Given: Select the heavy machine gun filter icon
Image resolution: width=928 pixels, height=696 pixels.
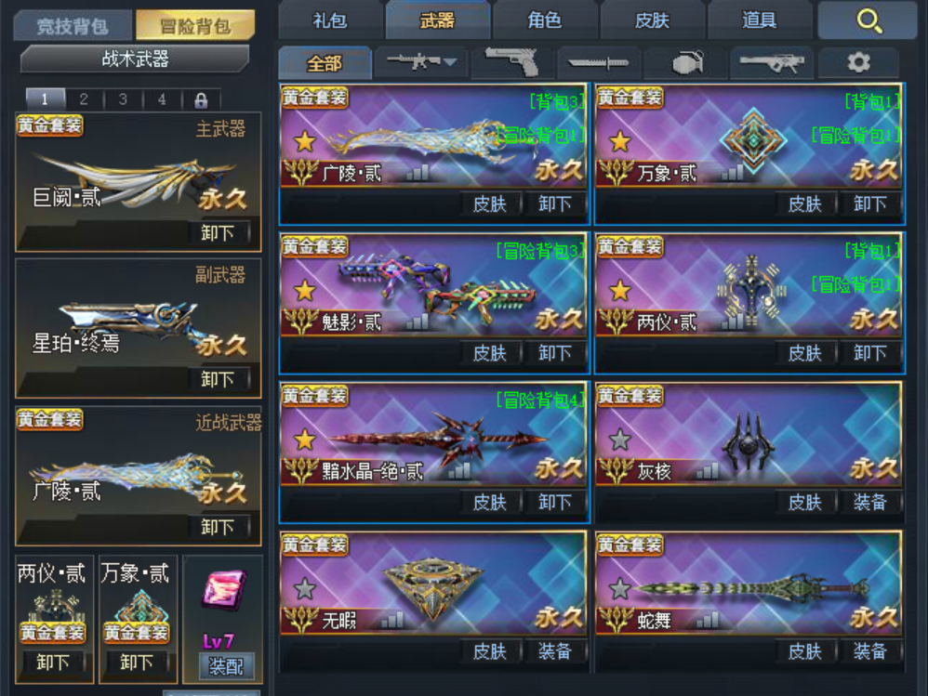Looking at the screenshot, I should coord(772,62).
